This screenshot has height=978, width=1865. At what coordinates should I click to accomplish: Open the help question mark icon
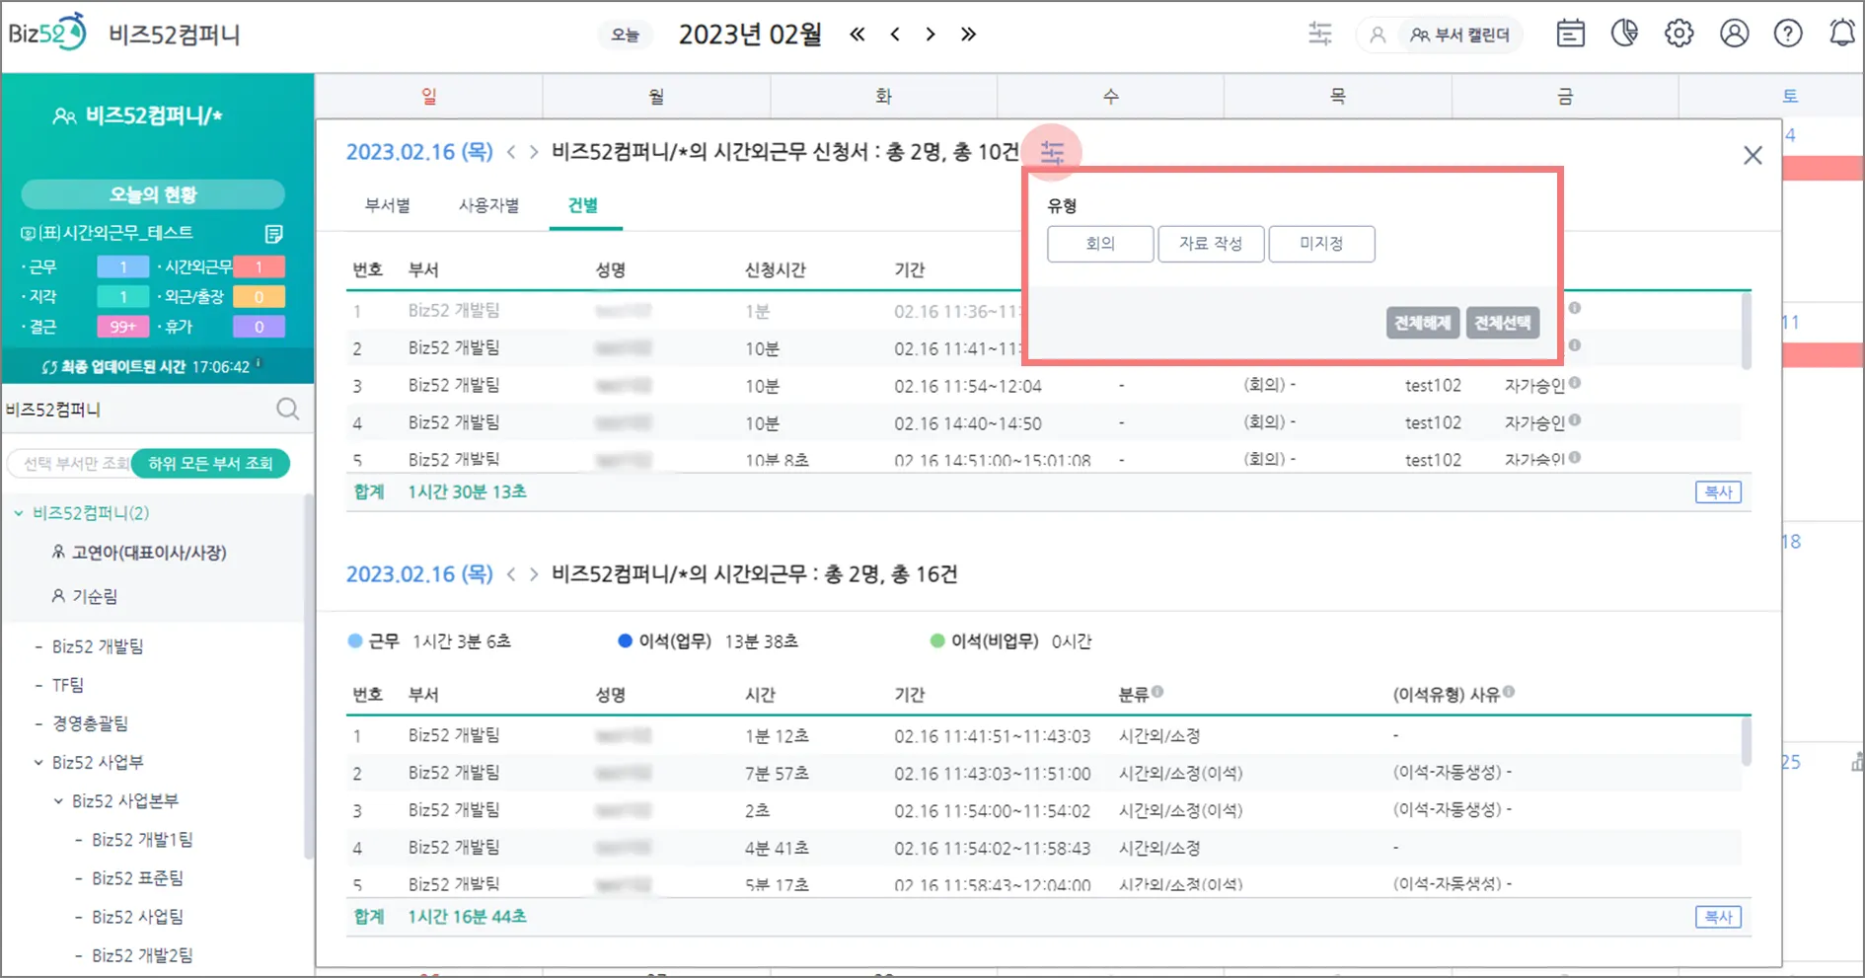(1788, 34)
